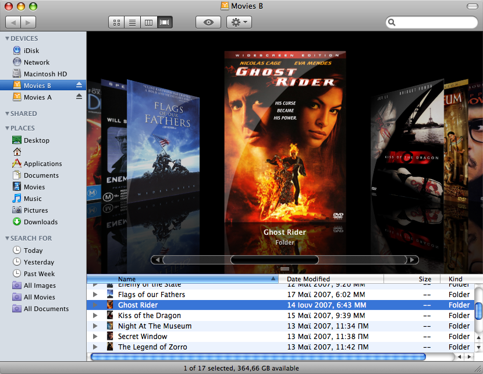The width and height of the screenshot is (483, 374).
Task: Click Cover Flow scroll right arrow
Action: pos(412,260)
